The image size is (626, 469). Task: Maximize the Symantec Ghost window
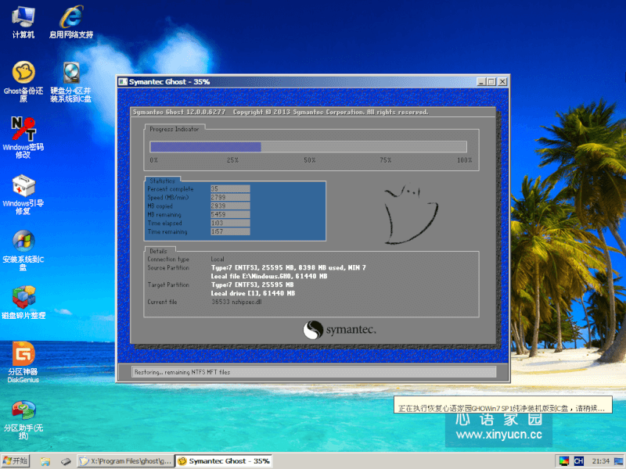491,82
